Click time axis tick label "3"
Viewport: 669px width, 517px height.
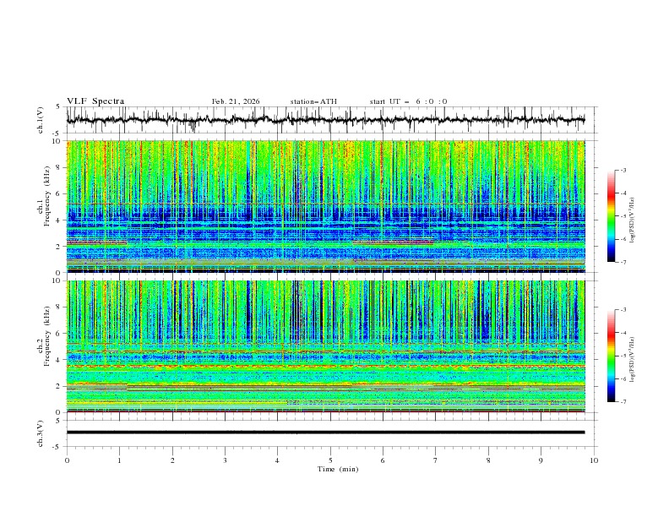(x=225, y=460)
